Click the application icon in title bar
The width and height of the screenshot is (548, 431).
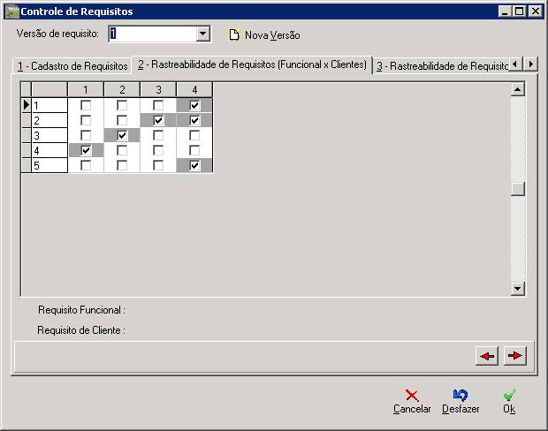[x=11, y=11]
